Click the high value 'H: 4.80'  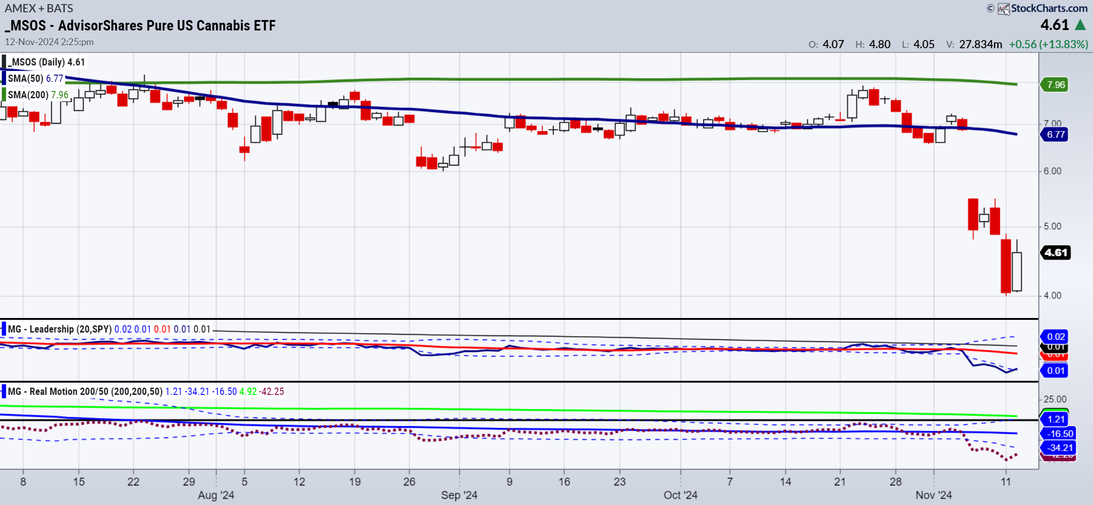coord(873,44)
